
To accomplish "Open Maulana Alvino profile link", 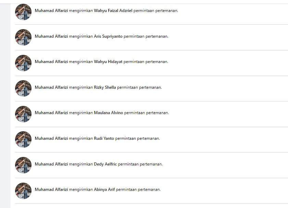I will coord(108,113).
